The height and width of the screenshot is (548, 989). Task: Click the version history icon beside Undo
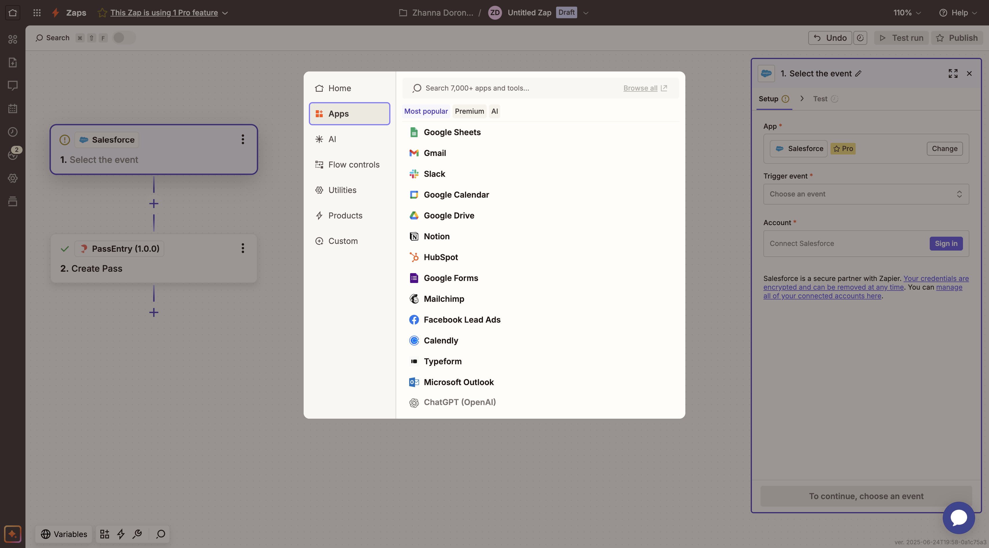point(860,38)
